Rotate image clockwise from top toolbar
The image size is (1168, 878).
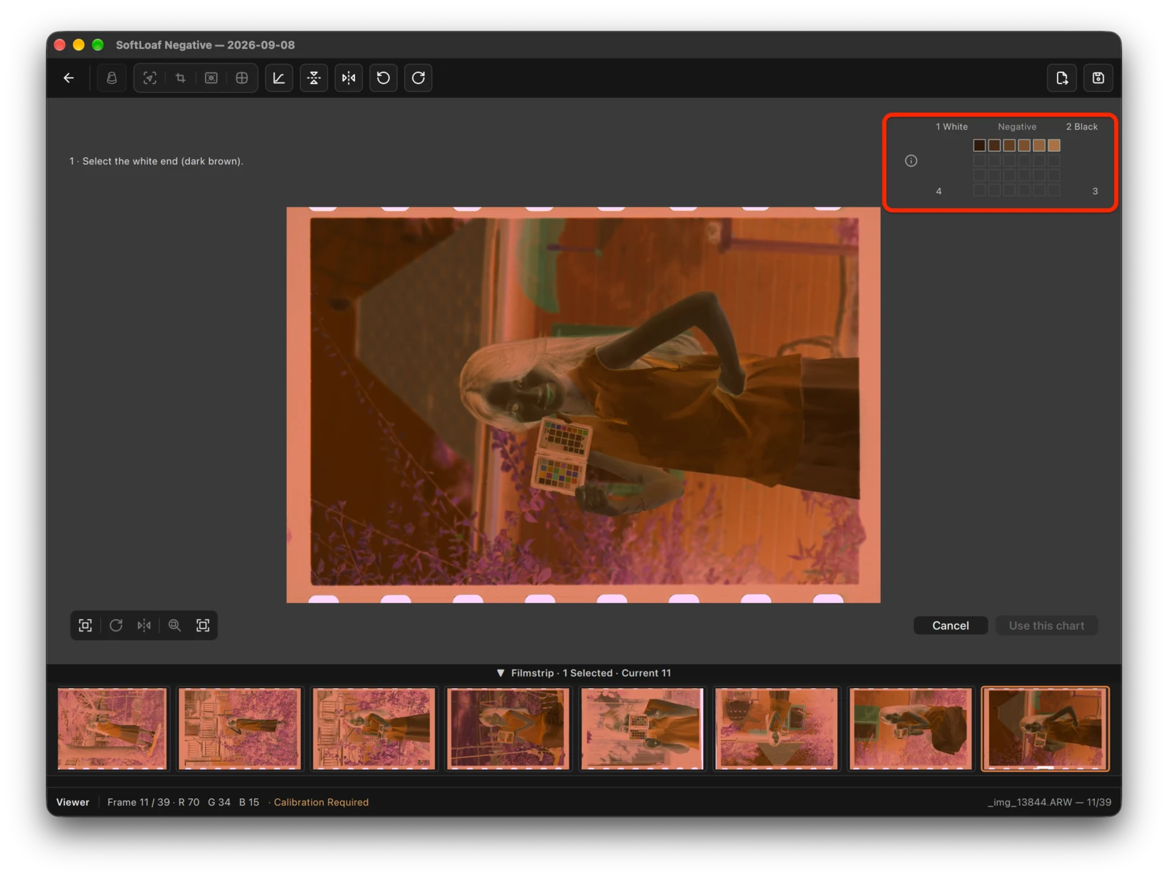tap(418, 78)
